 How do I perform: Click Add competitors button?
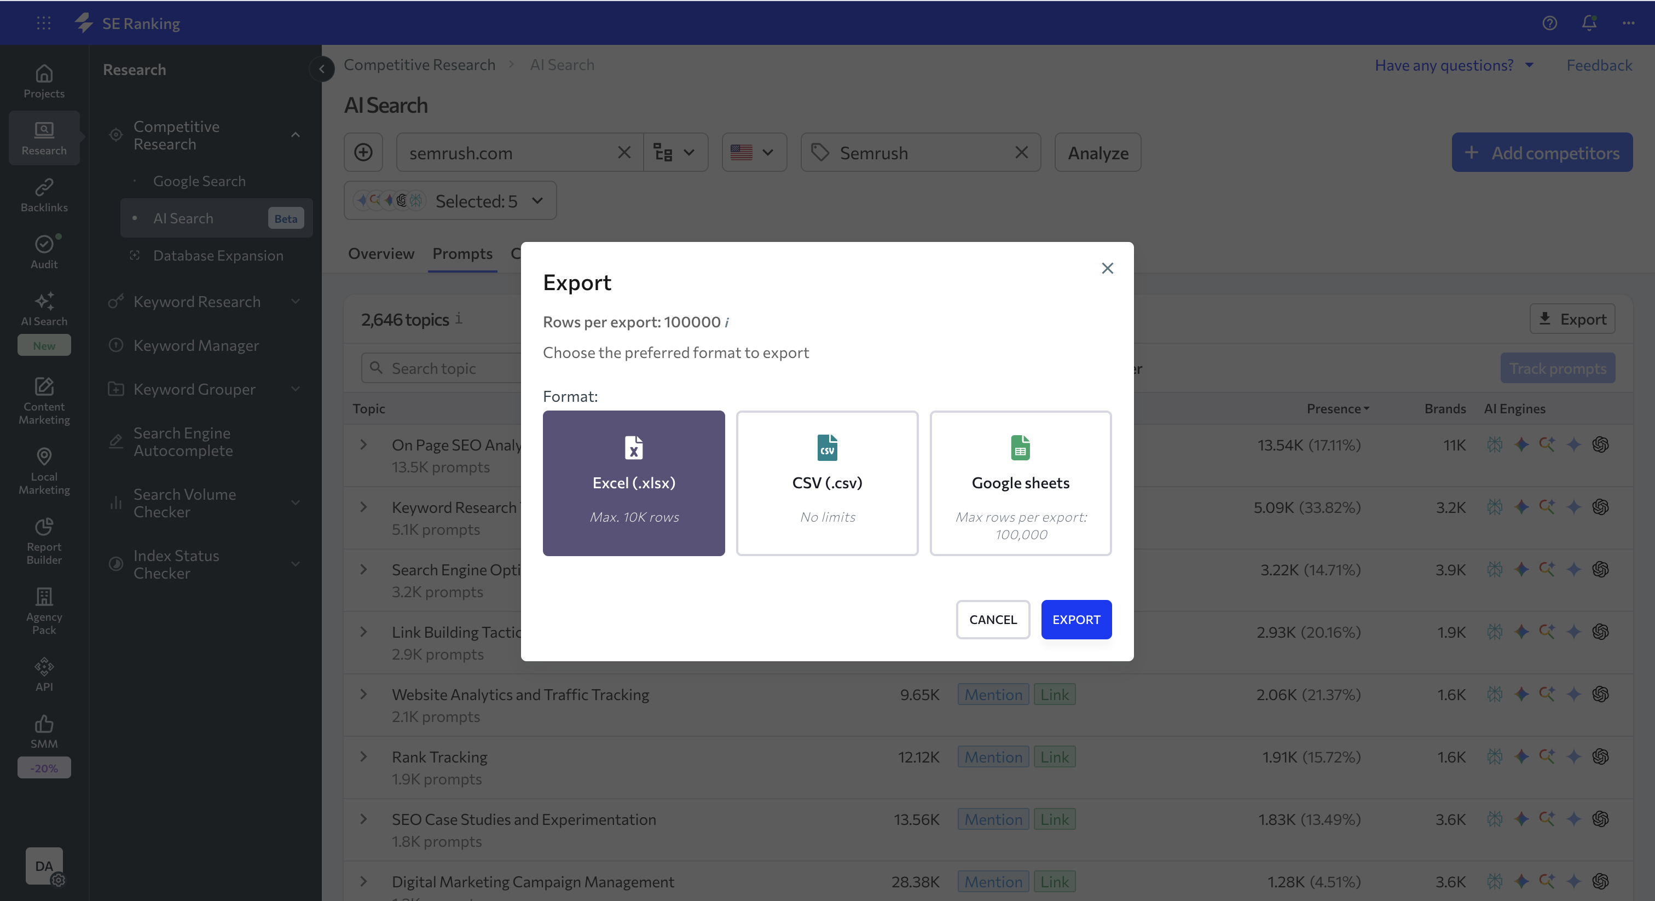1542,152
